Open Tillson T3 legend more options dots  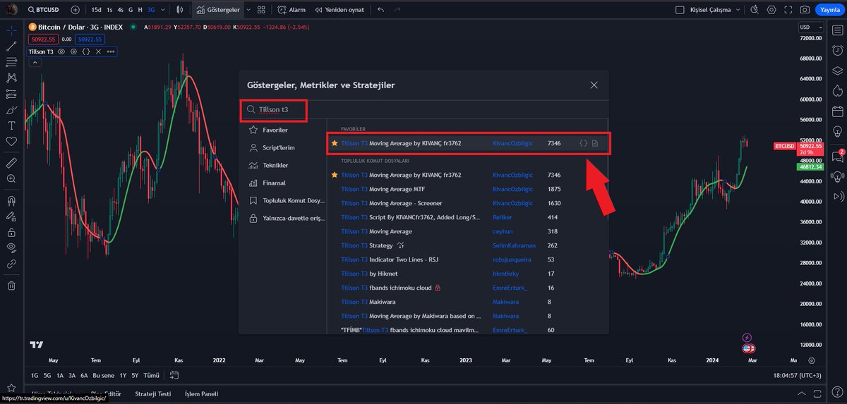pos(109,51)
